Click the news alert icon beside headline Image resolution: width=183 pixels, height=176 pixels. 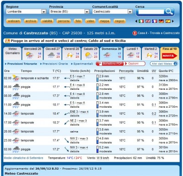tap(7, 41)
